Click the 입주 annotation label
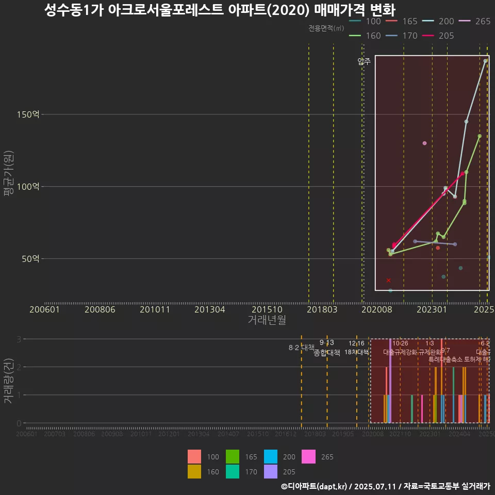The height and width of the screenshot is (495, 495). (364, 61)
